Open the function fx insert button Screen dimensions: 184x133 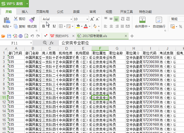click(x=51, y=43)
